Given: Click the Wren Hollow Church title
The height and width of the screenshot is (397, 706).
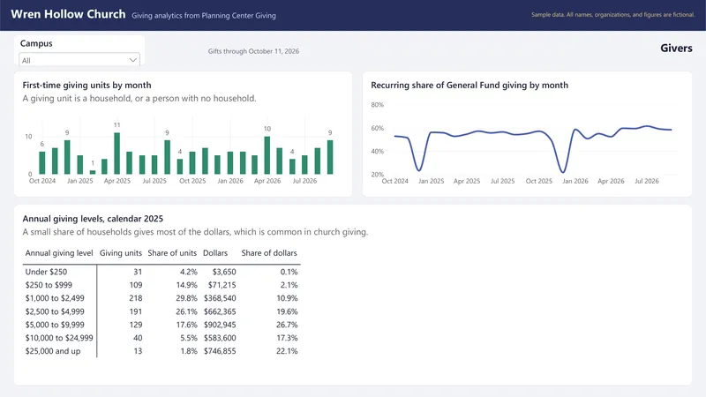Looking at the screenshot, I should tap(68, 14).
